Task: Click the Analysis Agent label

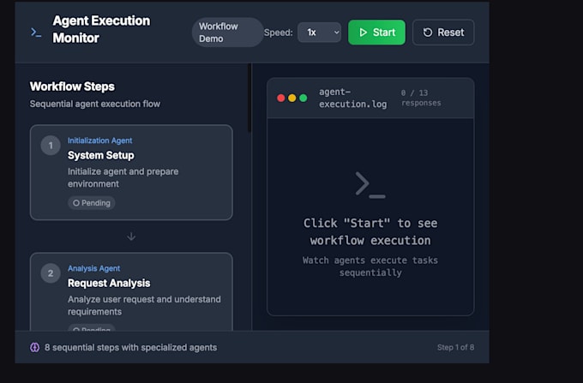Action: (93, 268)
